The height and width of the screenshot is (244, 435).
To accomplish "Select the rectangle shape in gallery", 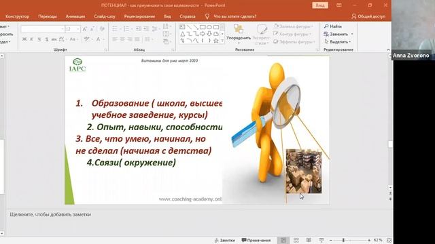I will pos(203,27).
